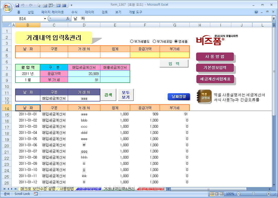Switch to Page Layout view in status bar

217,194
